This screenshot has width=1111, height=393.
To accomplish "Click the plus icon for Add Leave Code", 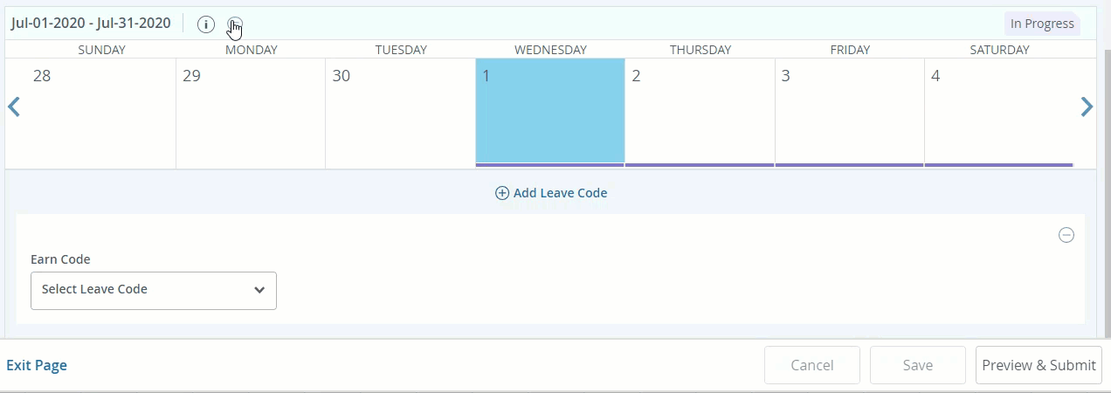I will 502,193.
